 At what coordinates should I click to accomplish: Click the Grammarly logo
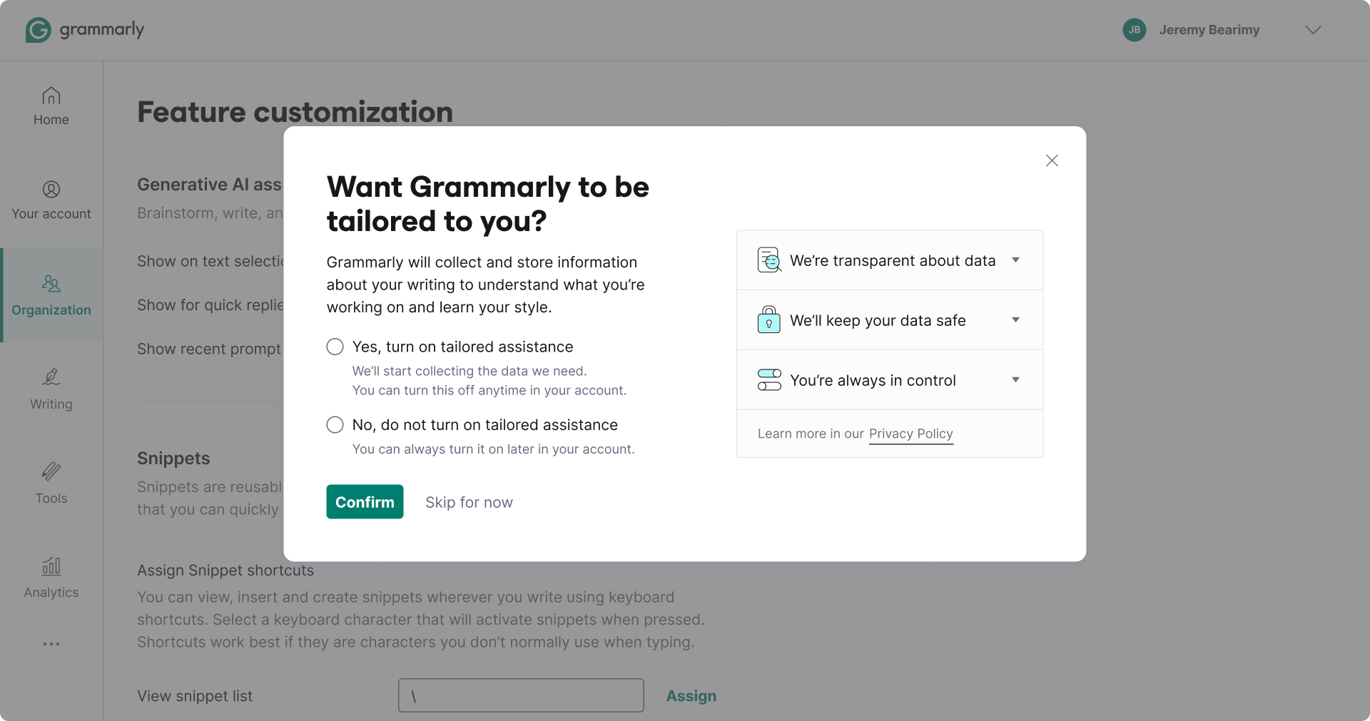coord(84,30)
